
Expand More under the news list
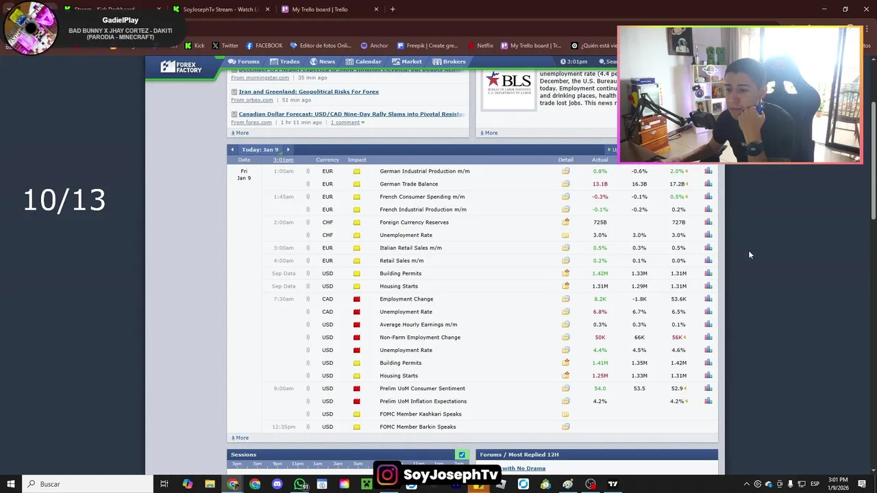click(240, 133)
